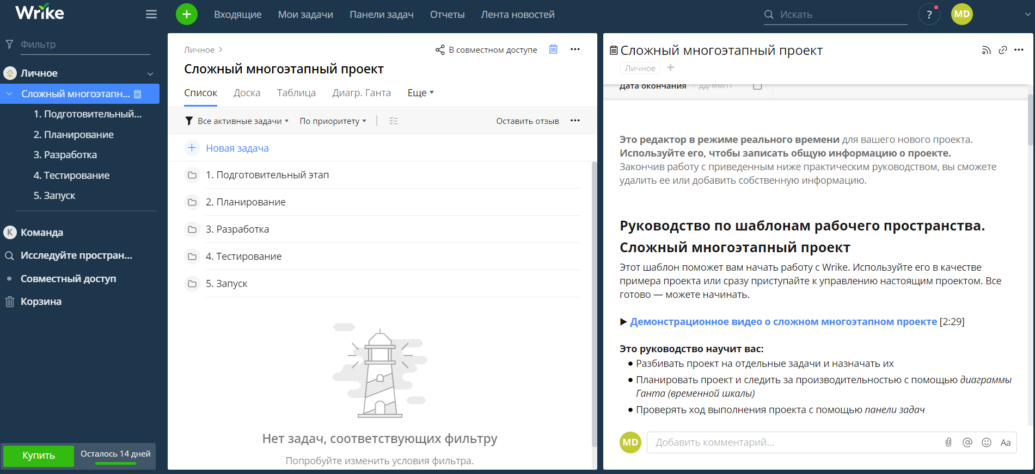
Task: Click the green plus create button
Action: [187, 14]
